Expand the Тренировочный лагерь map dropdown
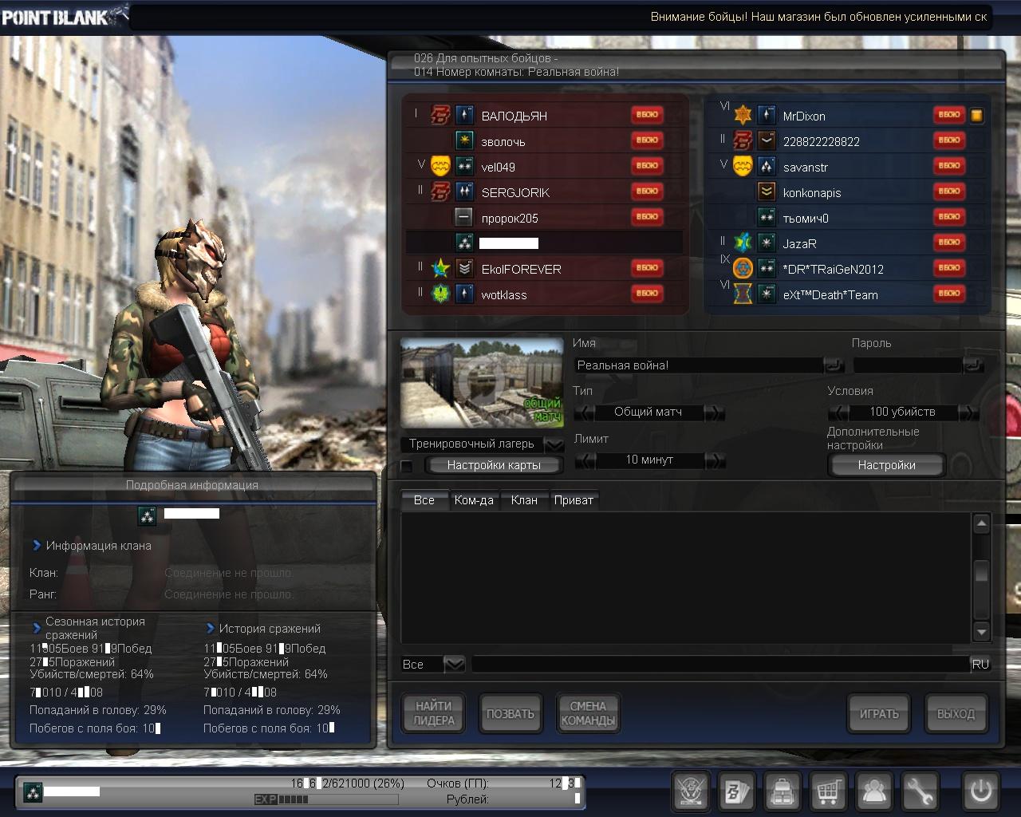 click(554, 445)
